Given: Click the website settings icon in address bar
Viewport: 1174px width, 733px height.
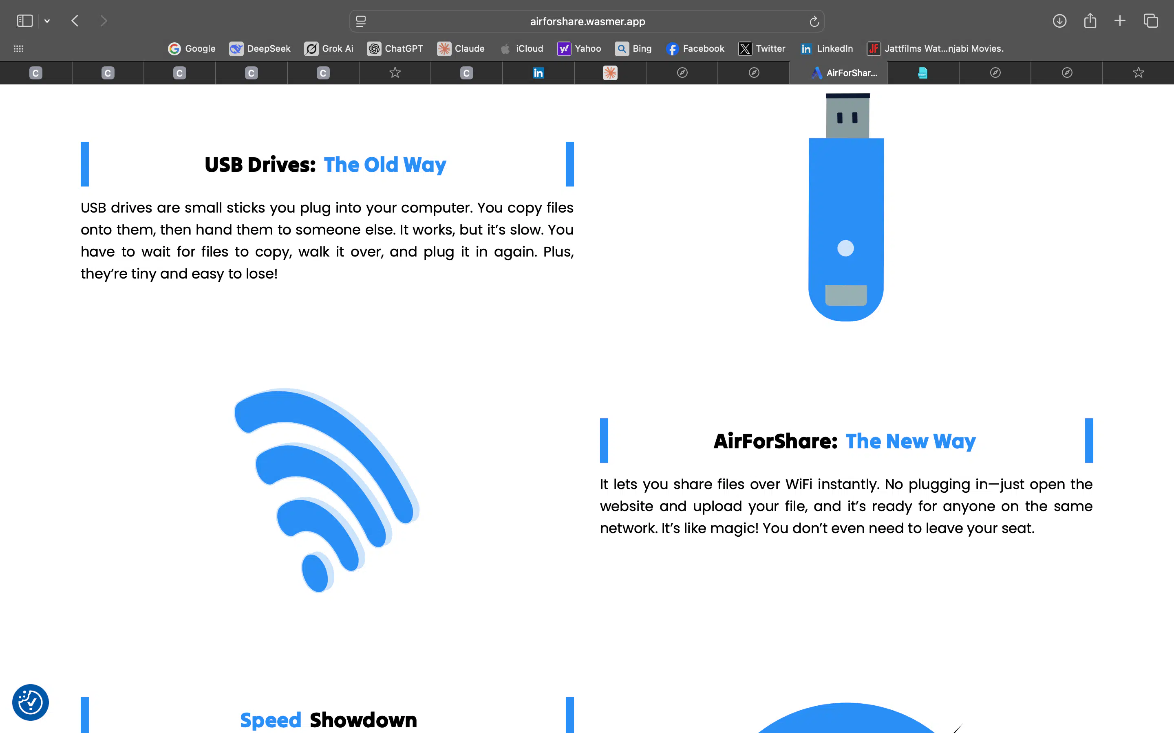Looking at the screenshot, I should [x=361, y=21].
